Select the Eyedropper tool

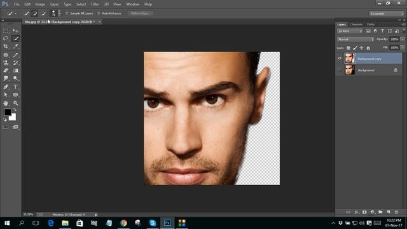click(15, 46)
